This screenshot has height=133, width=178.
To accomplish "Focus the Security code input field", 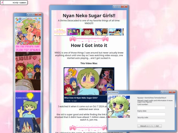I will (151, 121).
